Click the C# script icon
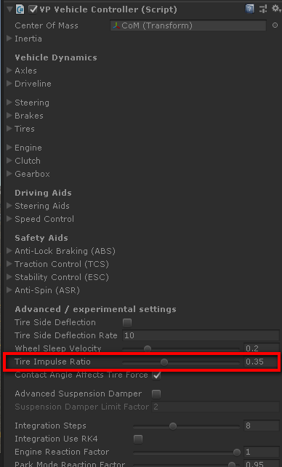This screenshot has width=282, height=467. click(x=20, y=9)
